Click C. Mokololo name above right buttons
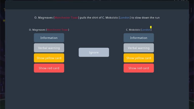 (133, 30)
